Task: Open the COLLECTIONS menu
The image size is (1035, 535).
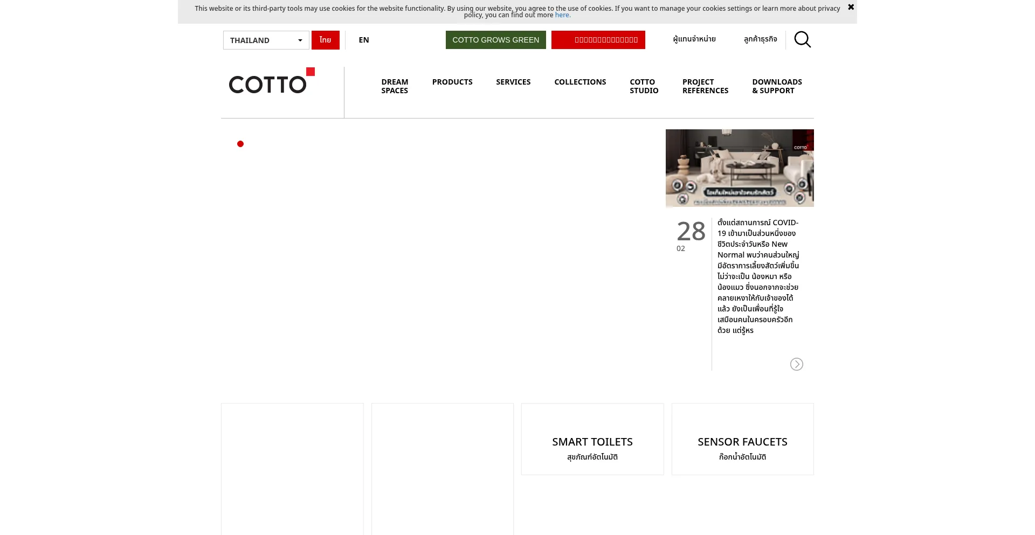Action: (x=580, y=82)
